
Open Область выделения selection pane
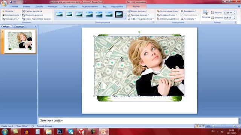pyautogui.click(x=168, y=19)
